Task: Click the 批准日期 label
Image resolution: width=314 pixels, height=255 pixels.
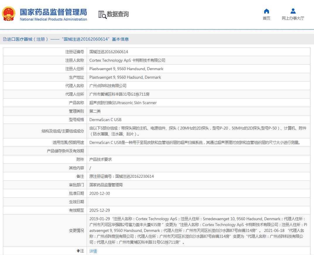Action: click(x=76, y=193)
